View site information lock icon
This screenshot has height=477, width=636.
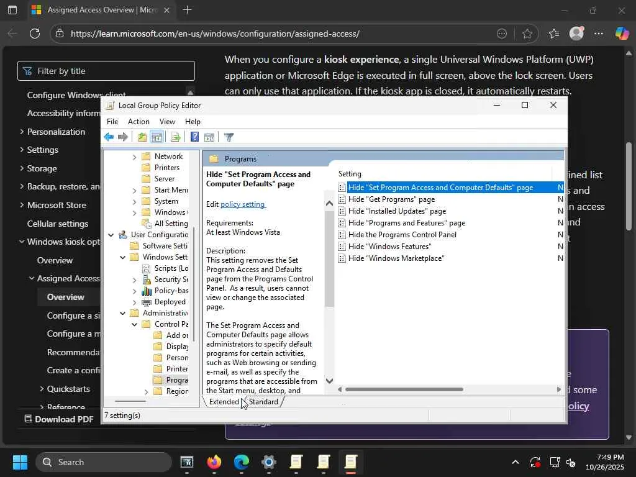[60, 34]
